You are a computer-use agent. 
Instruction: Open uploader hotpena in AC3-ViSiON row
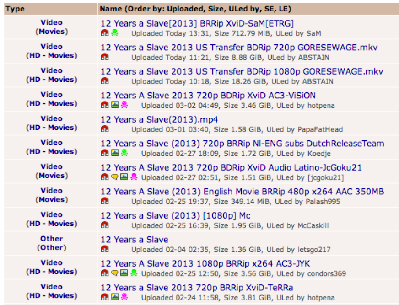321,106
